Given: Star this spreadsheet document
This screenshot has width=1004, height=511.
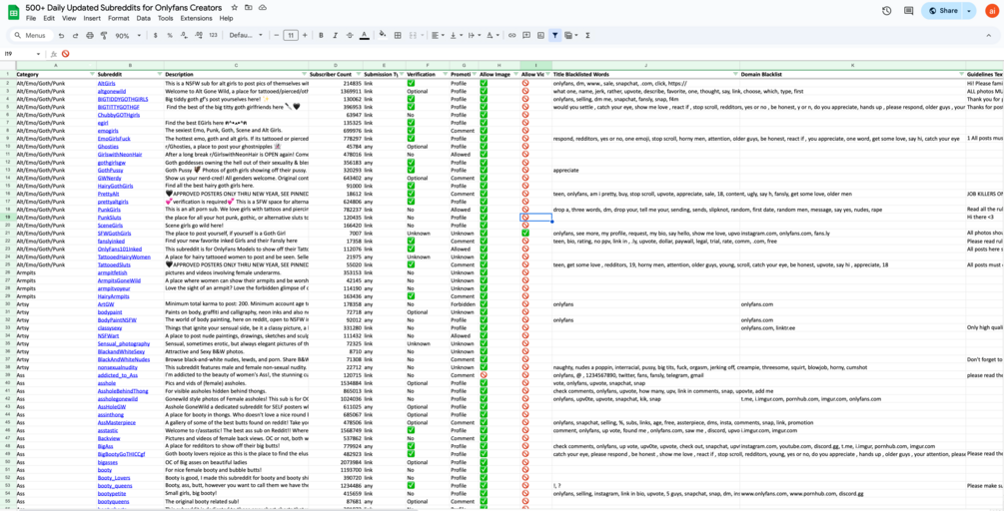Looking at the screenshot, I should pos(235,8).
